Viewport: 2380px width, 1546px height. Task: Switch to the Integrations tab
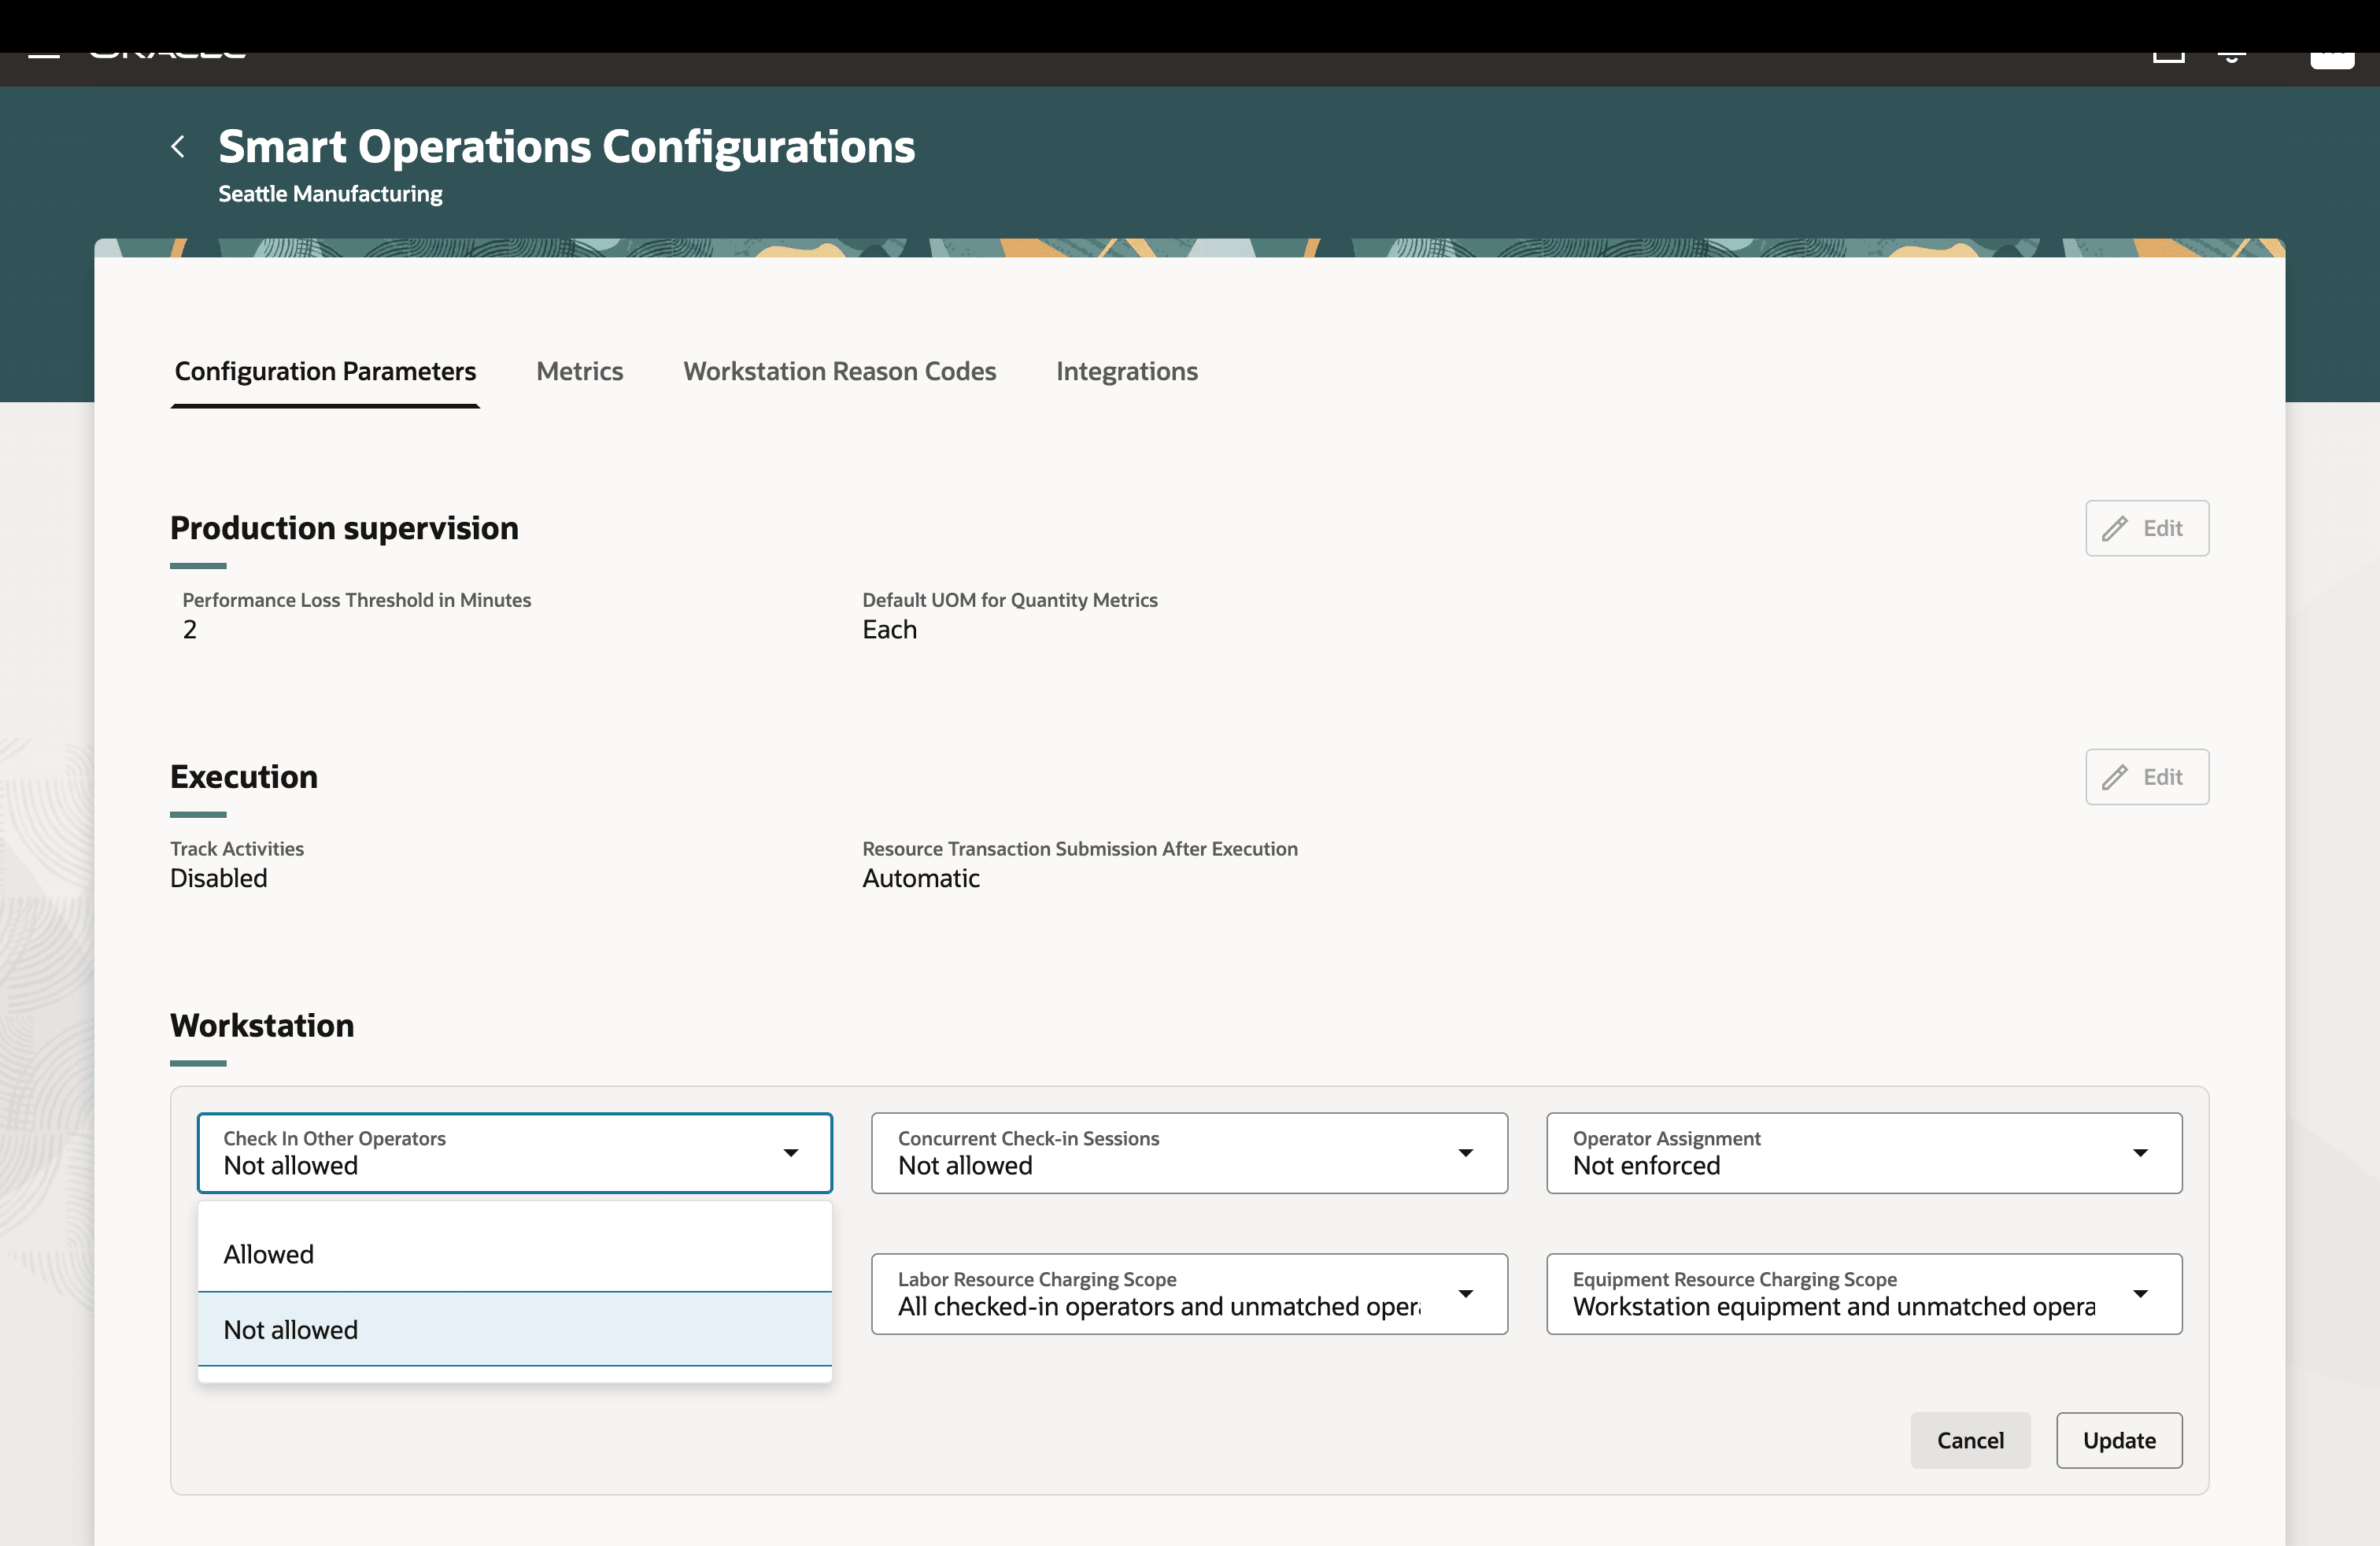[1127, 371]
